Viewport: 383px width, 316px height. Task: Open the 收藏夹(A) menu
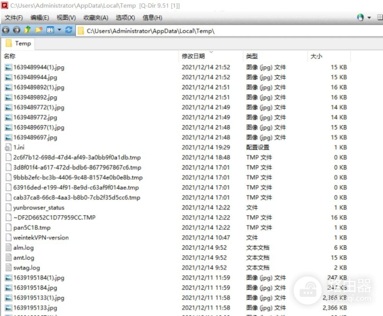[x=96, y=18]
